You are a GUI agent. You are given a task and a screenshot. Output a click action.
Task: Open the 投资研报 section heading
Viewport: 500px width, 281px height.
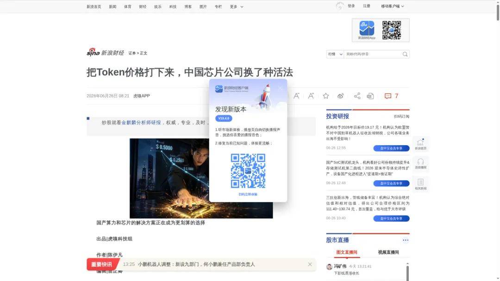[337, 116]
